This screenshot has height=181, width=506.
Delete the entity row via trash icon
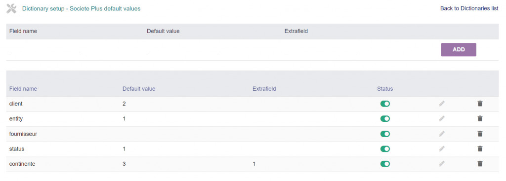coord(480,118)
